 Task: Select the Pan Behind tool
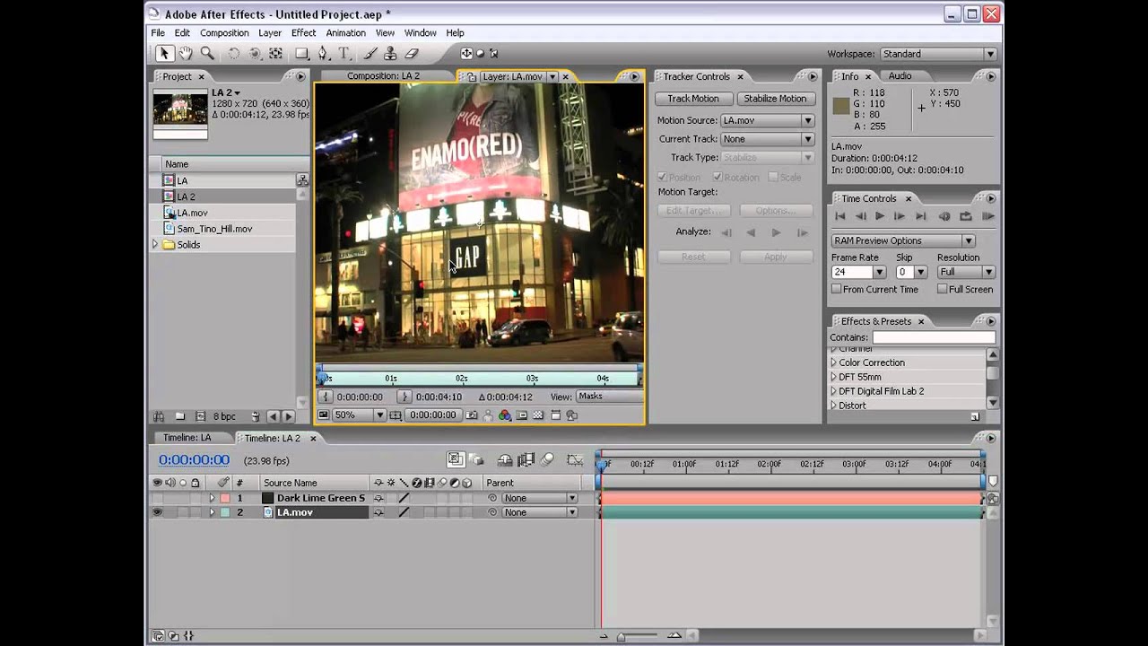coord(276,54)
